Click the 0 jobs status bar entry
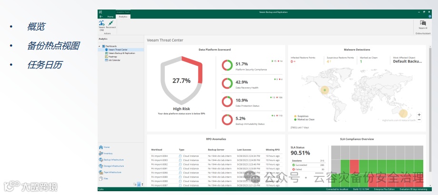Screen dimensions: 438x195 [x=101, y=189]
